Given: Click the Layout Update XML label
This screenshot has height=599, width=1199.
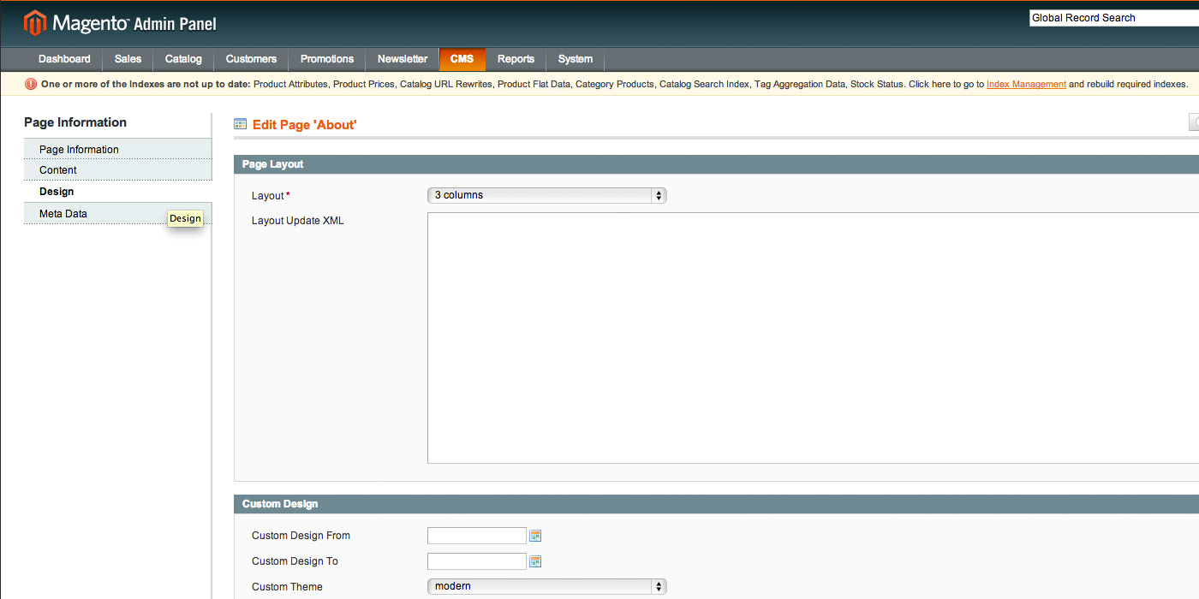Looking at the screenshot, I should click(298, 221).
